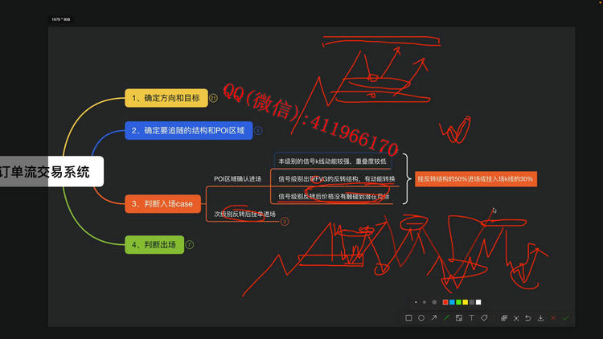Expand badge 3 under 次级别反转后挂单进场

point(284,221)
